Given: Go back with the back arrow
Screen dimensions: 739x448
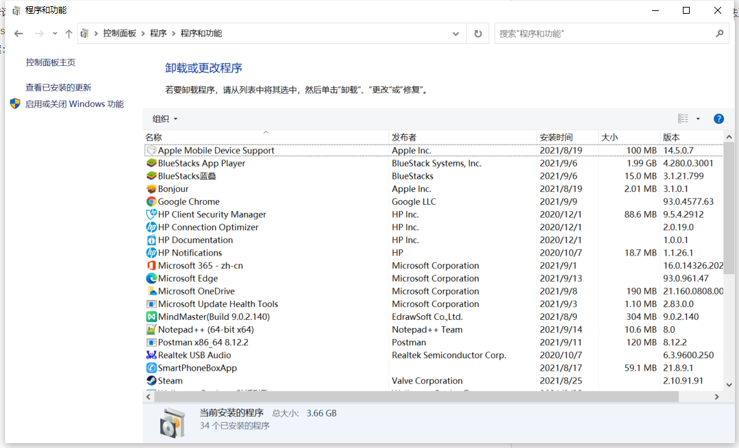Looking at the screenshot, I should point(18,34).
